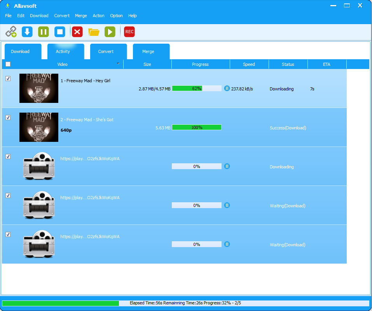Start screen recording with REC button
The width and height of the screenshot is (372, 311).
point(129,32)
